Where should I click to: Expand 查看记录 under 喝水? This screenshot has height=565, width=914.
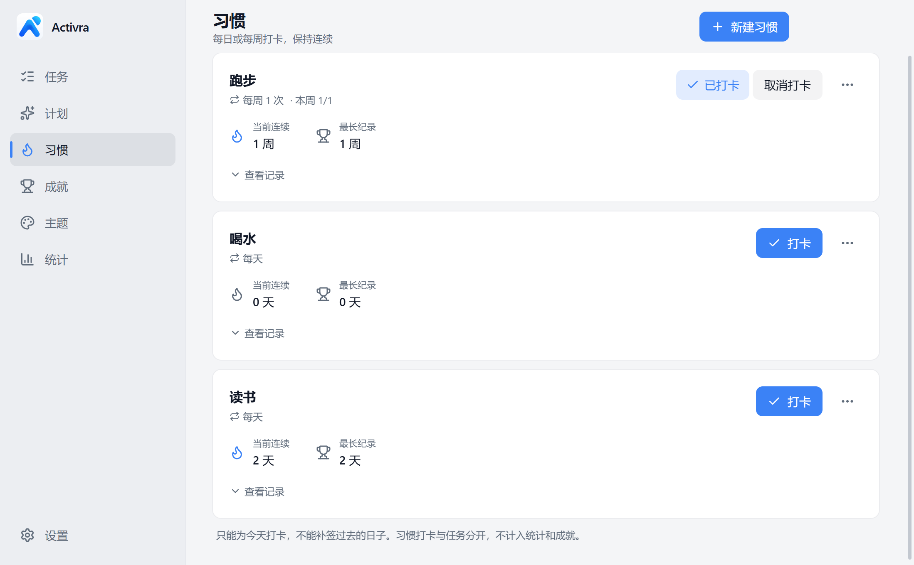pyautogui.click(x=258, y=334)
